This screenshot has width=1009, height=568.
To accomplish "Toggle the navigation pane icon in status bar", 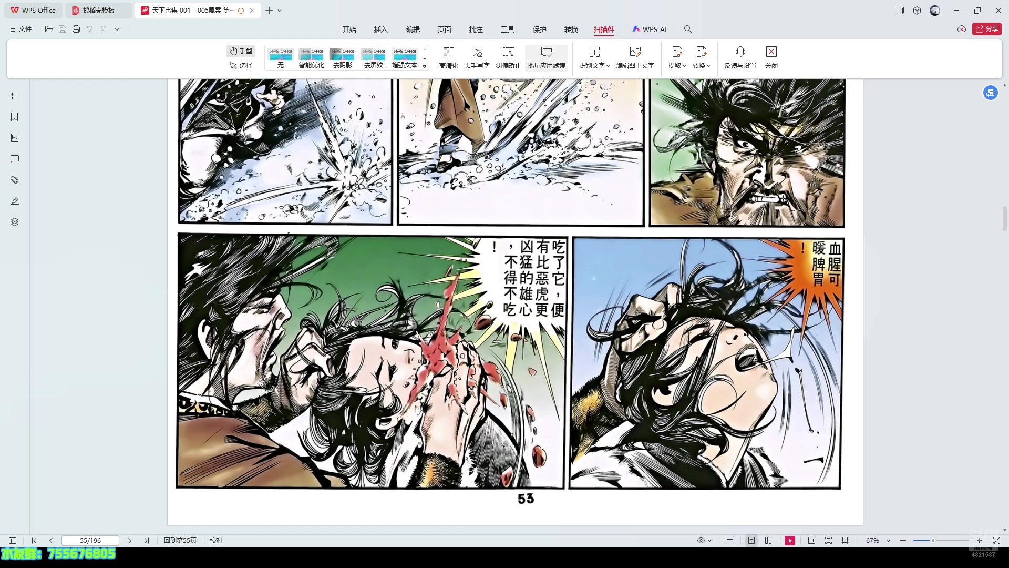I will 13,541.
